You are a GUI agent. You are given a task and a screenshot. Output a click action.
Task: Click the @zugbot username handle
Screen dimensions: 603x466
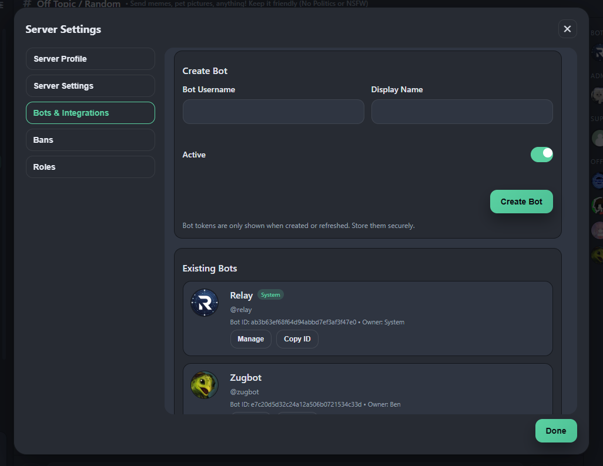coord(244,392)
